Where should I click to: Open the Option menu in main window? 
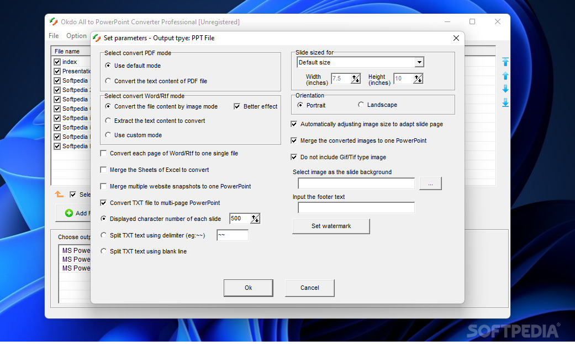click(76, 36)
